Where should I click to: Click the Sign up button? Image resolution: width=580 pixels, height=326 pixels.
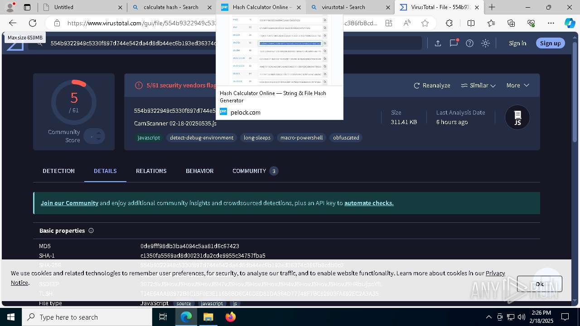tap(551, 43)
